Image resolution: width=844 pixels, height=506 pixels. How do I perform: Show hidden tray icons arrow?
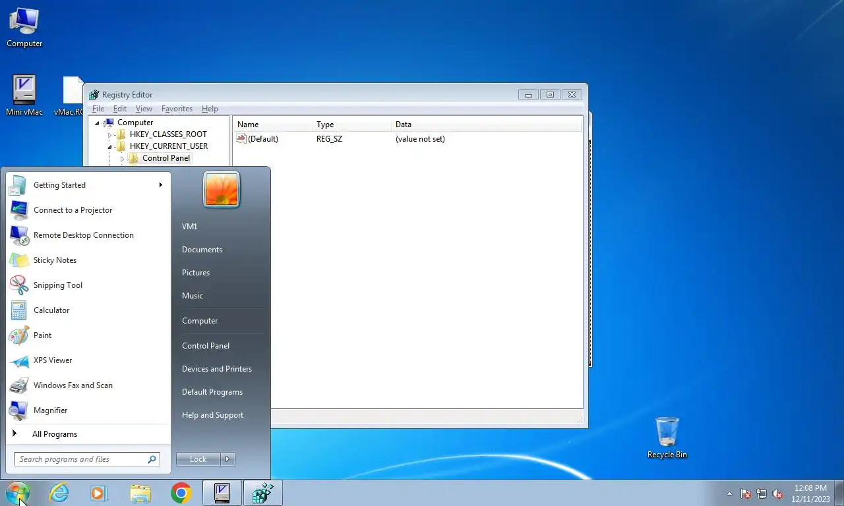pos(729,493)
